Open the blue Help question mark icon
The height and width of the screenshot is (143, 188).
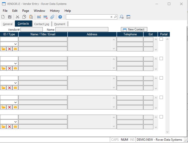60,17
